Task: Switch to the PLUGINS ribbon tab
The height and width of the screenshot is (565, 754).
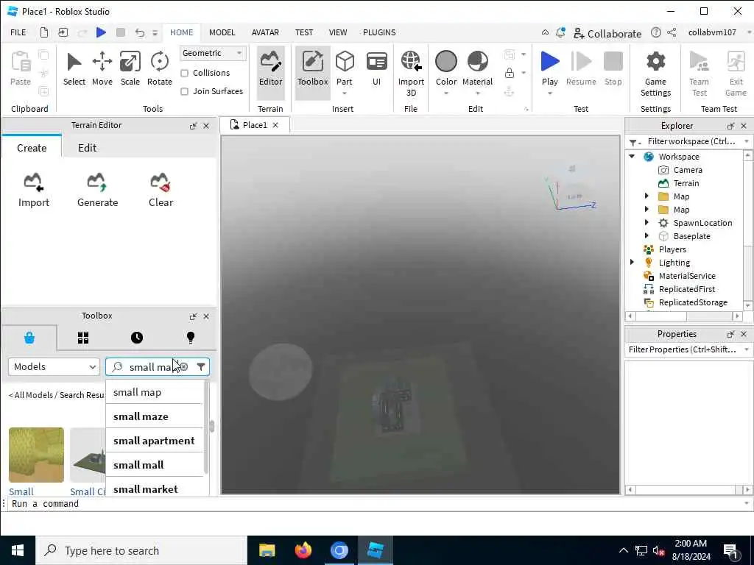Action: 379,32
